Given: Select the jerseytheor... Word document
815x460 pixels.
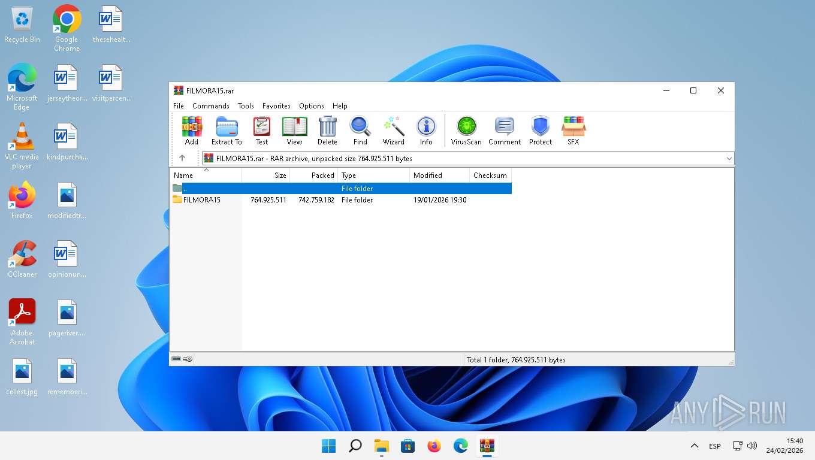Looking at the screenshot, I should click(67, 83).
